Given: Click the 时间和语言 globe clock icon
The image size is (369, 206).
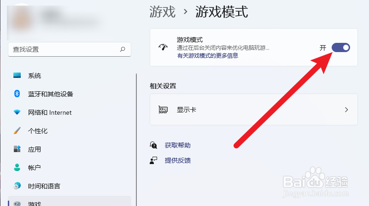Looking at the screenshot, I should point(17,186).
